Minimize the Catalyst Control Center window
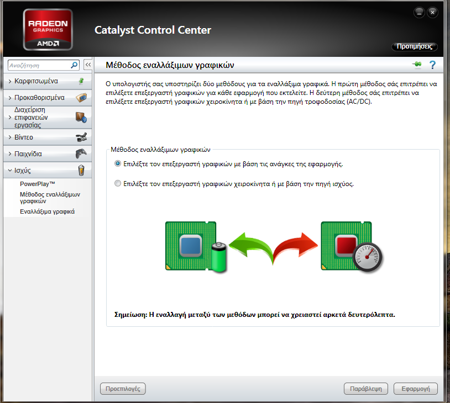 [x=419, y=13]
